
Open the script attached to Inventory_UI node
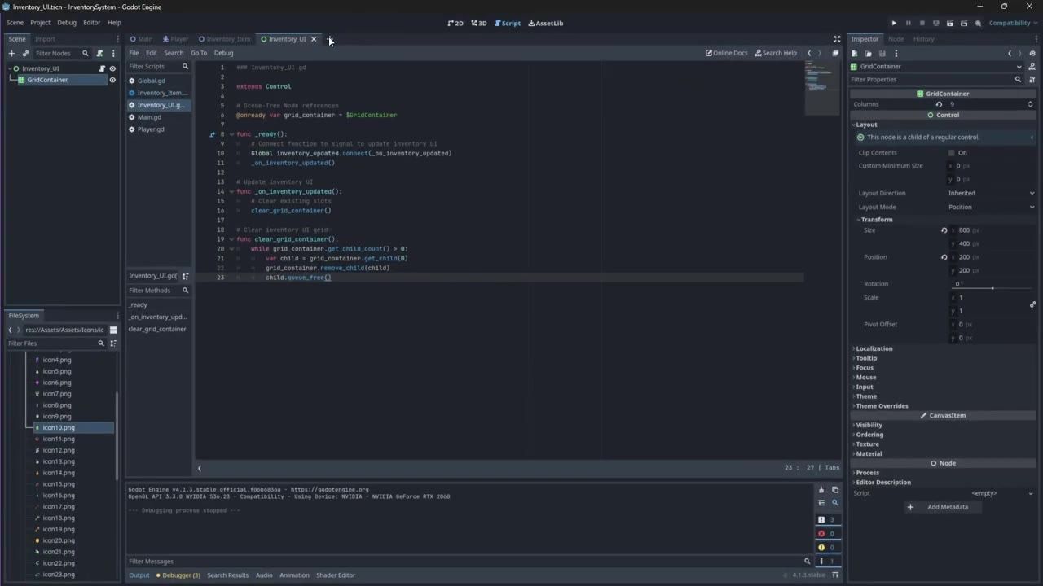pyautogui.click(x=102, y=68)
